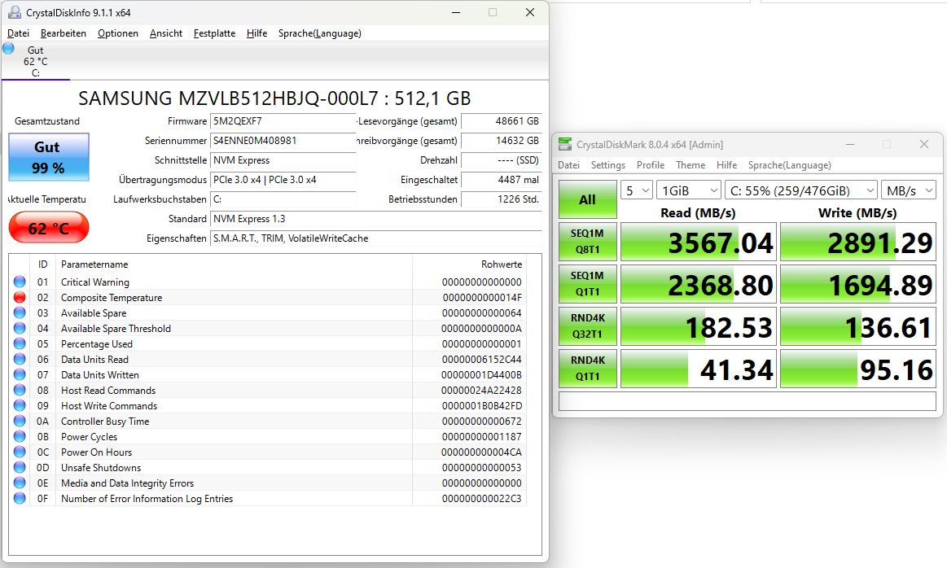Click status orb for Available Spare row
Image resolution: width=947 pixels, height=568 pixels.
point(20,312)
